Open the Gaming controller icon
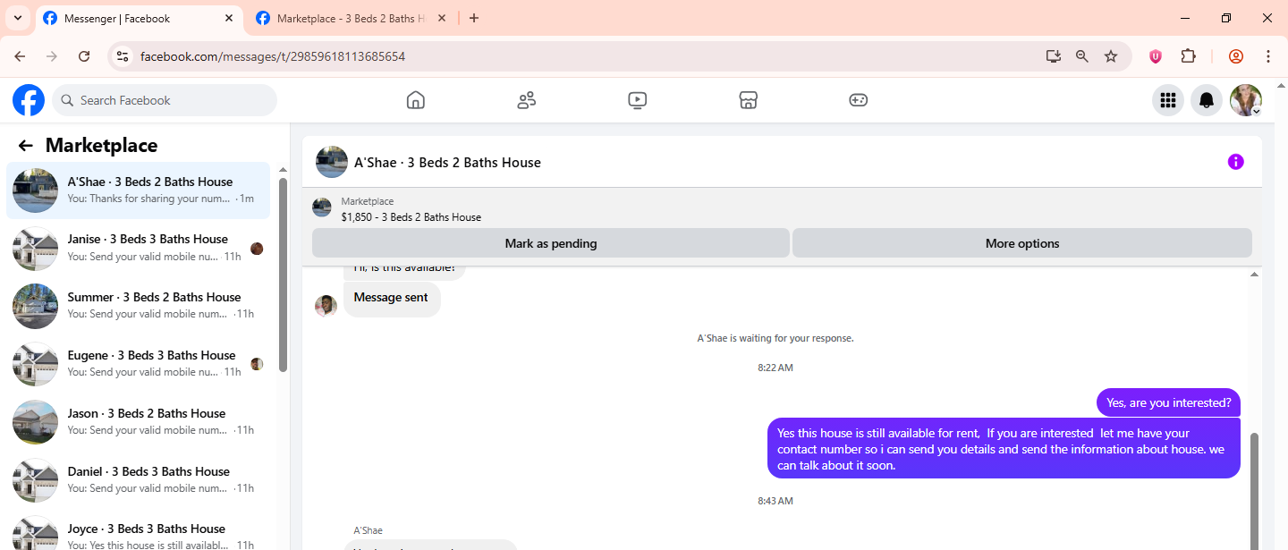 [858, 100]
